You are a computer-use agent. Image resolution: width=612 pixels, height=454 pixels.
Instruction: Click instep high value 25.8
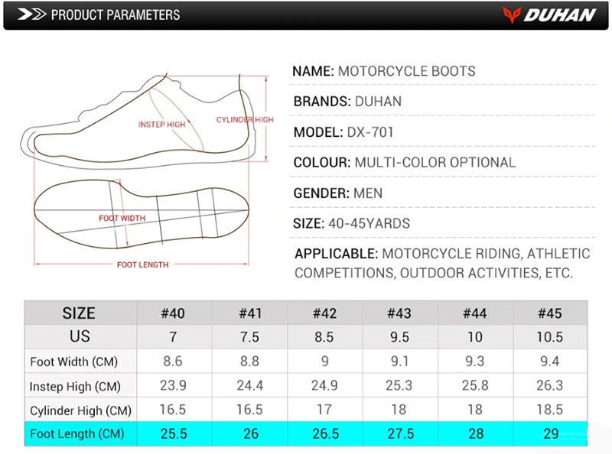point(475,385)
